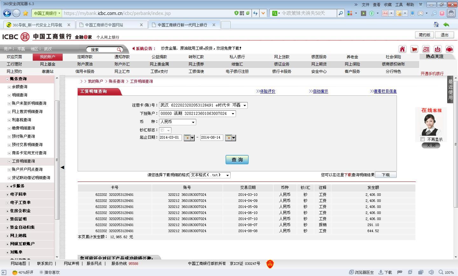Open the download format dropdown

click(227, 175)
